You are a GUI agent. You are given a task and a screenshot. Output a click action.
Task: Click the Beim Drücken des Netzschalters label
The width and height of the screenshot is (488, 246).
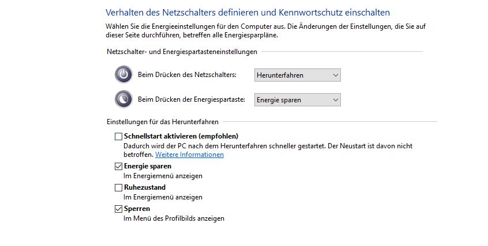point(187,75)
